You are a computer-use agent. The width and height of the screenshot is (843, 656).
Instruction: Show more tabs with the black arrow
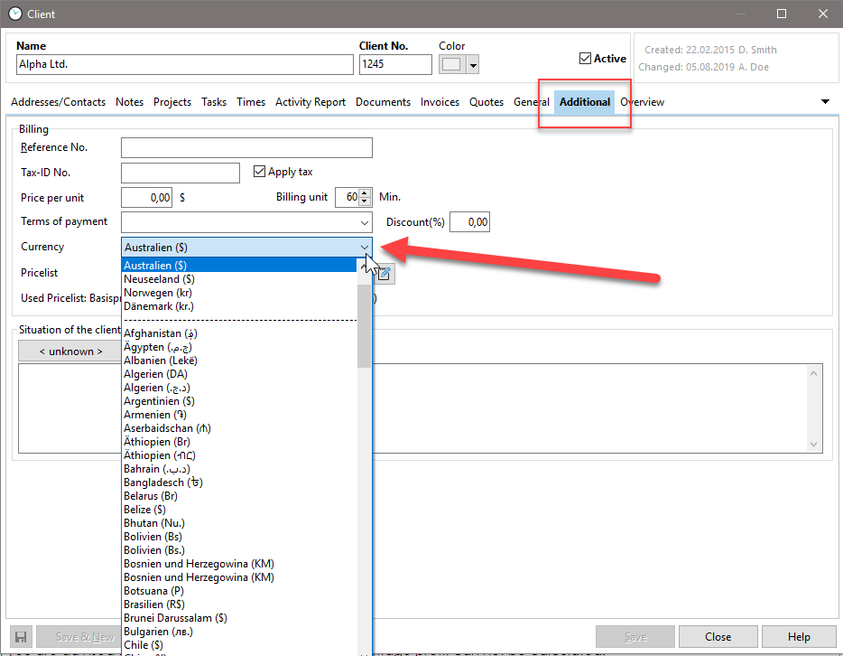point(825,102)
